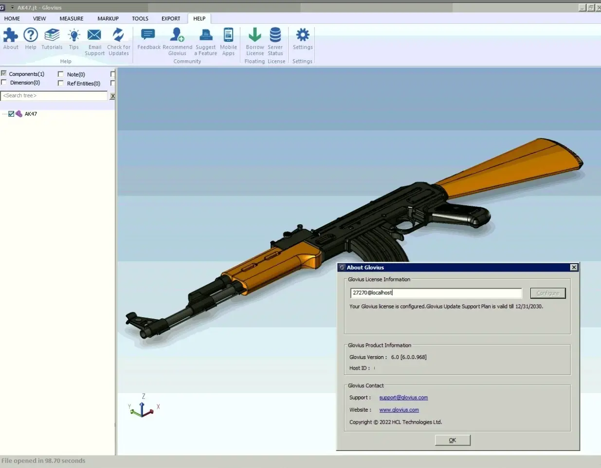601x468 pixels.
Task: Show Tips lightbulb icon
Action: point(74,36)
